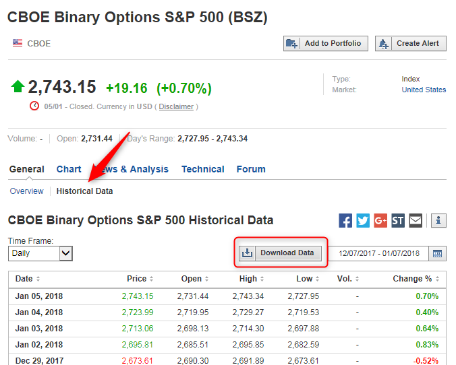Click the 0.83% change value

point(427,345)
